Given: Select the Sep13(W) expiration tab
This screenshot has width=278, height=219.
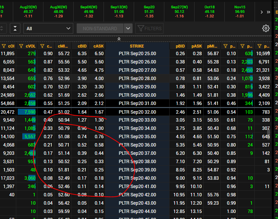Looking at the screenshot, I should tap(119, 12).
